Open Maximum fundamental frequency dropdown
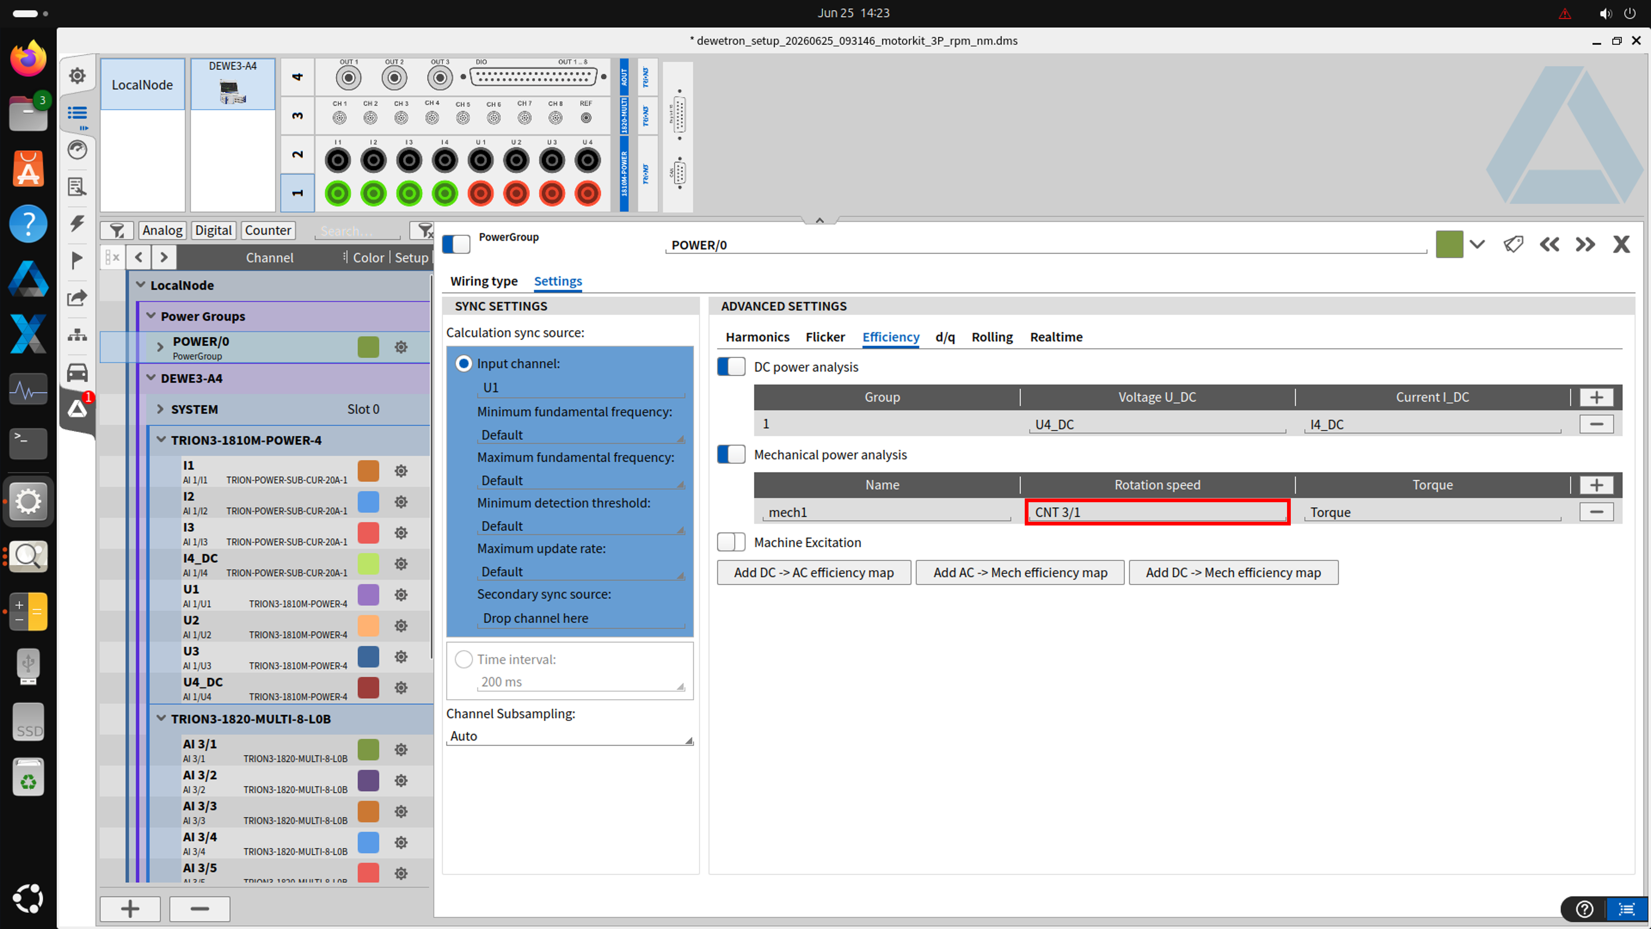Image resolution: width=1651 pixels, height=929 pixels. point(581,481)
